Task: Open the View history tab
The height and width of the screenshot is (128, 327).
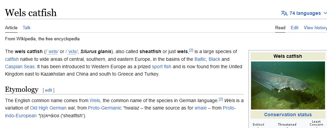Action: 315,28
